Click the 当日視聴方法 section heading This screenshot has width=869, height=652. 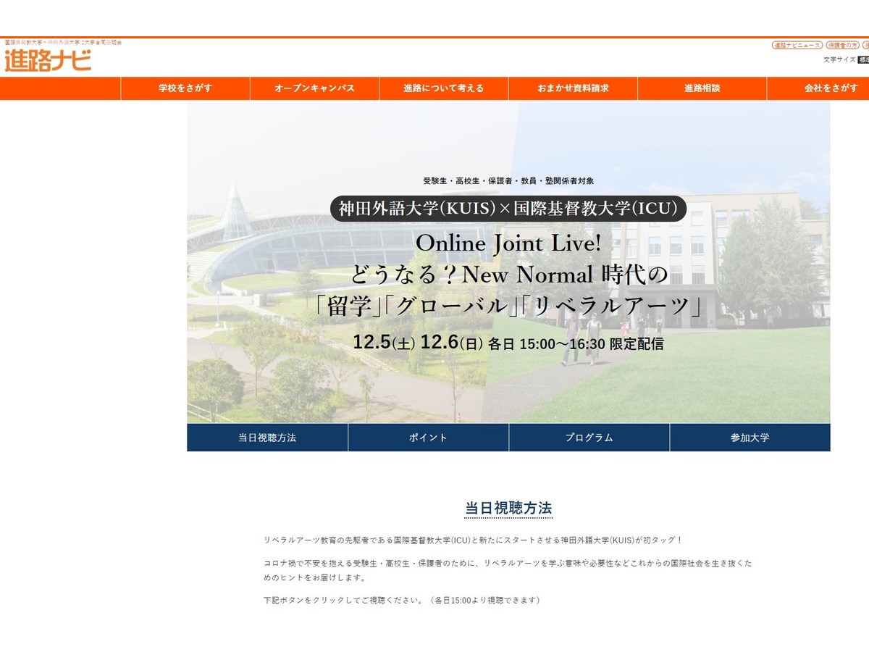[x=508, y=508]
